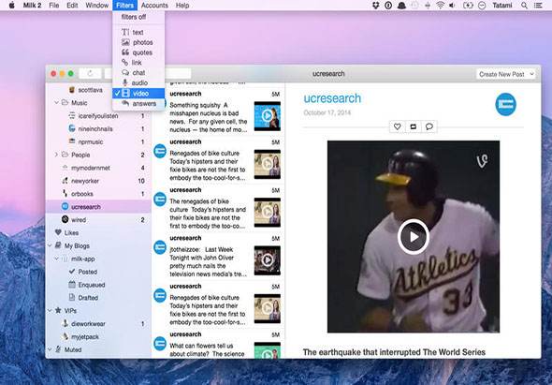The image size is (552, 385).
Task: Open the Apple menu
Action: pos(11,6)
